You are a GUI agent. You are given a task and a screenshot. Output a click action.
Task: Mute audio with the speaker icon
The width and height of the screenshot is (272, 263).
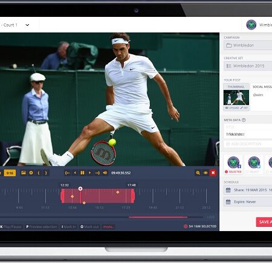[x=105, y=173]
